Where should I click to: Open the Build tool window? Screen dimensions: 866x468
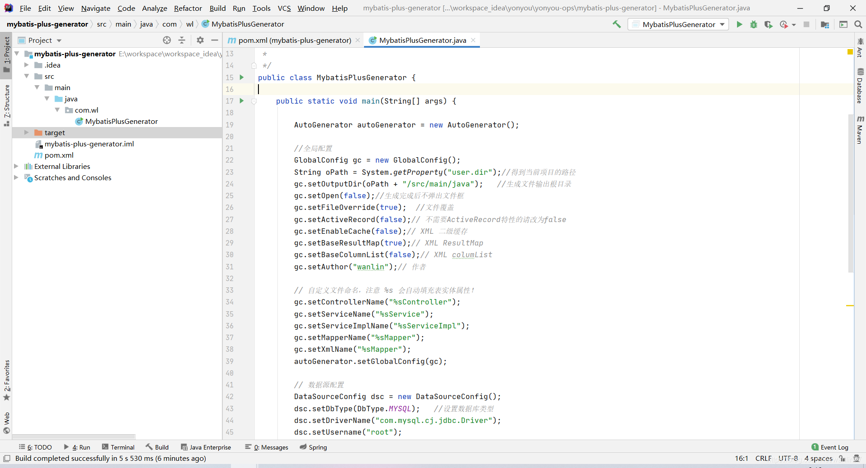tap(157, 447)
